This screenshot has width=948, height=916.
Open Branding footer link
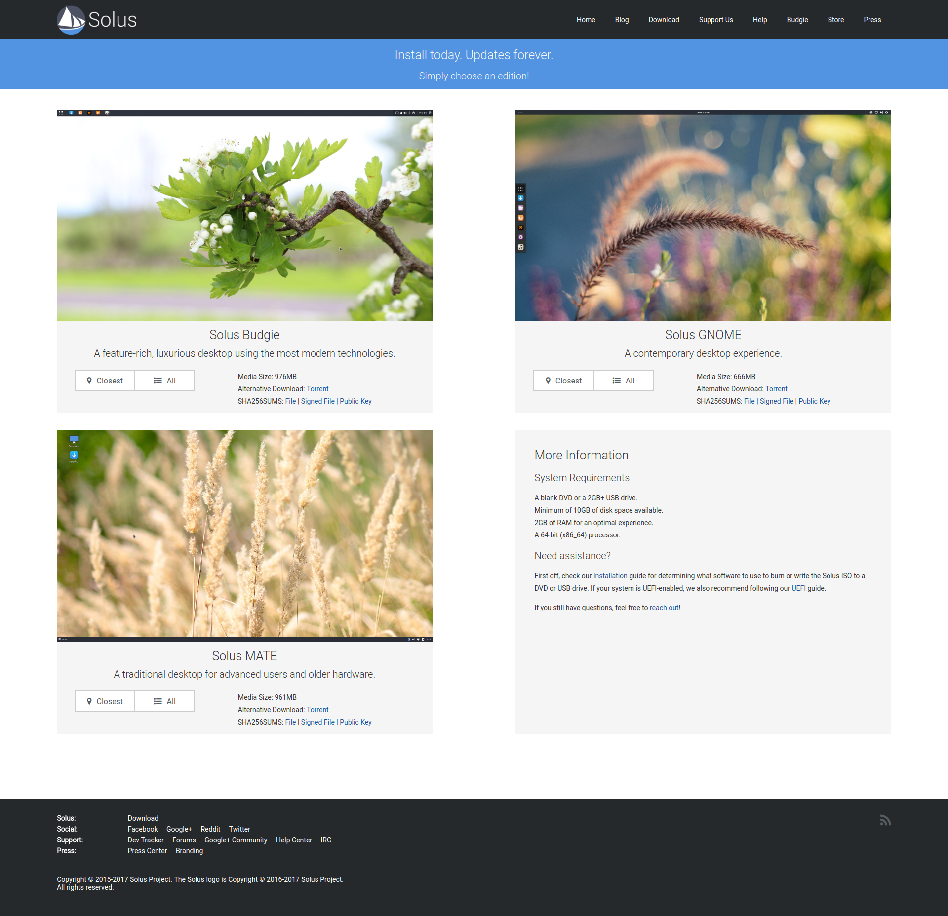190,851
